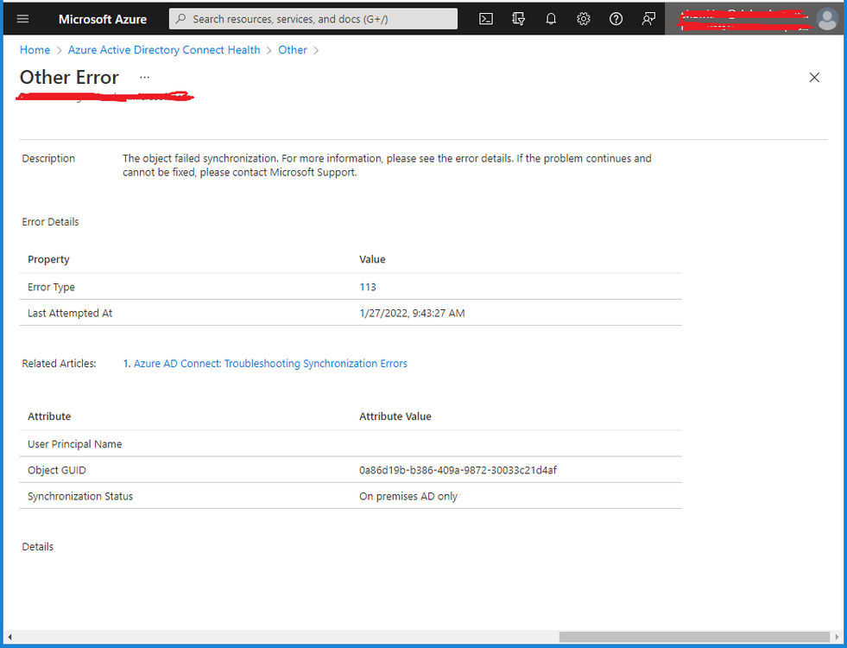Image resolution: width=847 pixels, height=648 pixels.
Task: Open portal settings gear
Action: coord(584,19)
